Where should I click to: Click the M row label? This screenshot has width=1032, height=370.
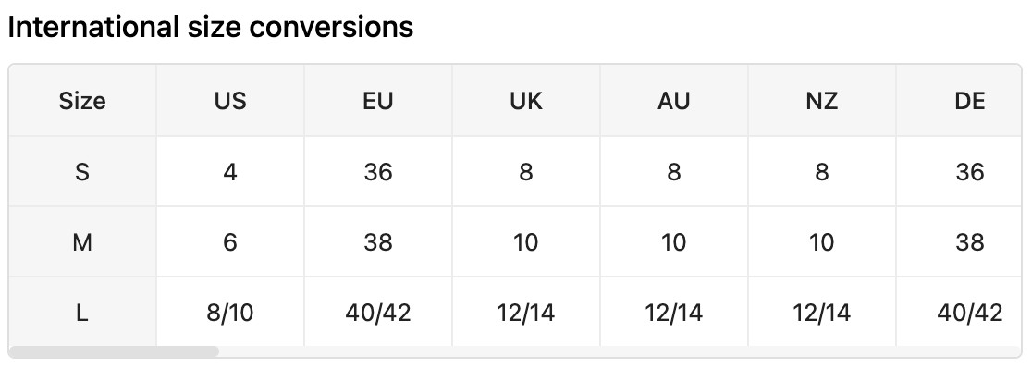point(82,242)
